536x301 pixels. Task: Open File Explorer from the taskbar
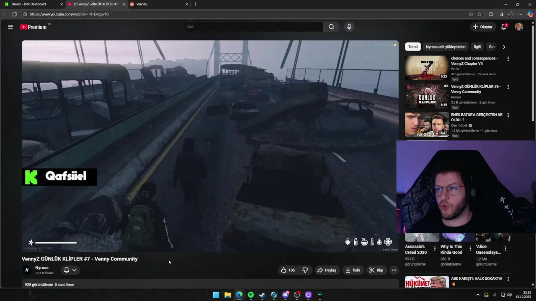point(227,295)
